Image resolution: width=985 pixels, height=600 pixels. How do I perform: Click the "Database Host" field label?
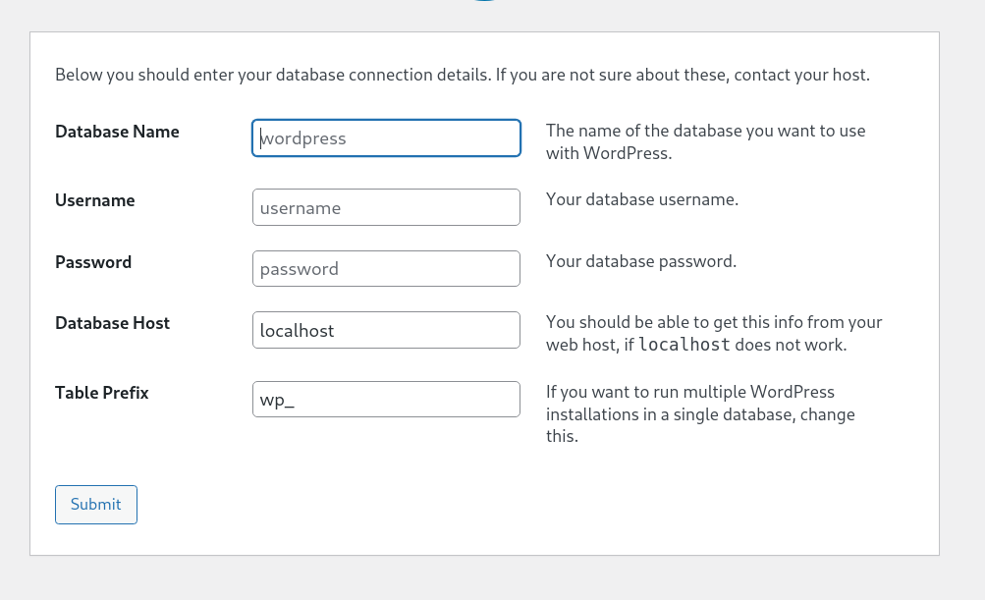tap(112, 323)
